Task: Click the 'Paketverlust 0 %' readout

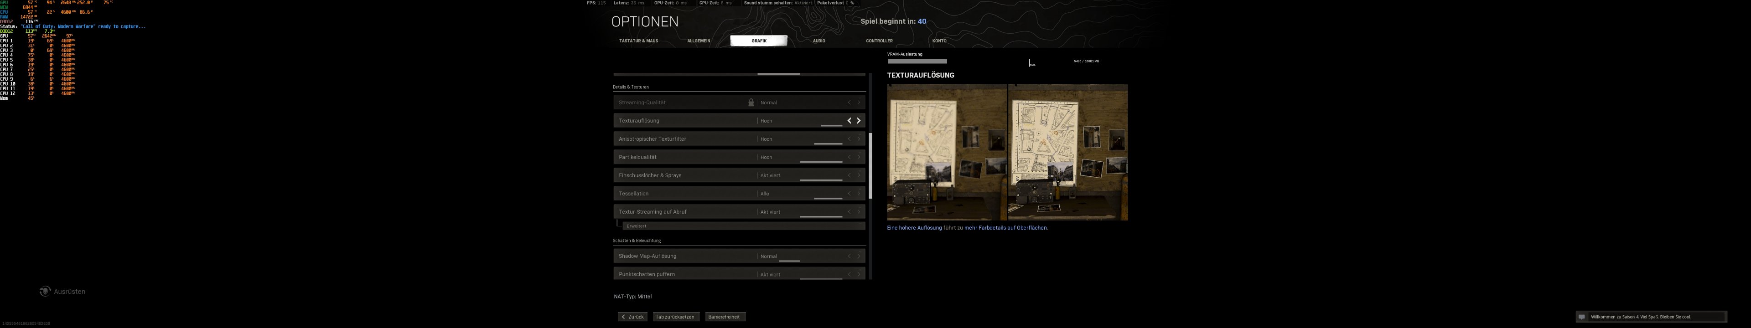Action: pos(835,3)
